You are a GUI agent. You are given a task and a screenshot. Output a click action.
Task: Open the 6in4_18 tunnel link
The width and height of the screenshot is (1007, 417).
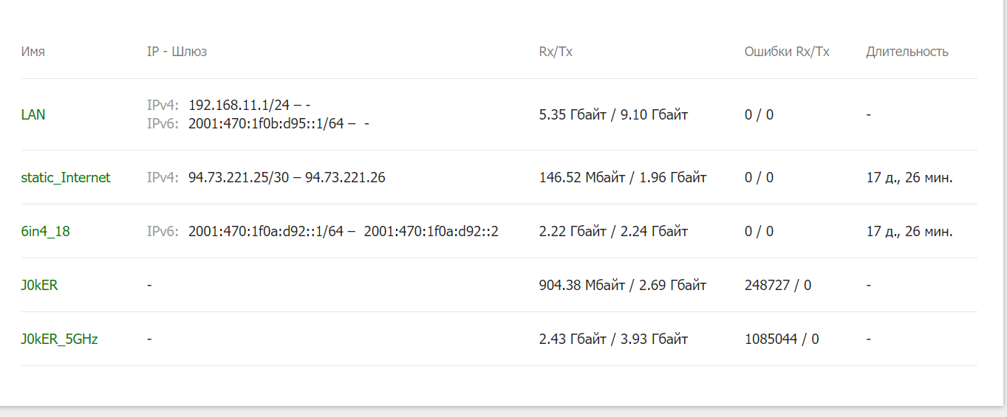pyautogui.click(x=46, y=231)
